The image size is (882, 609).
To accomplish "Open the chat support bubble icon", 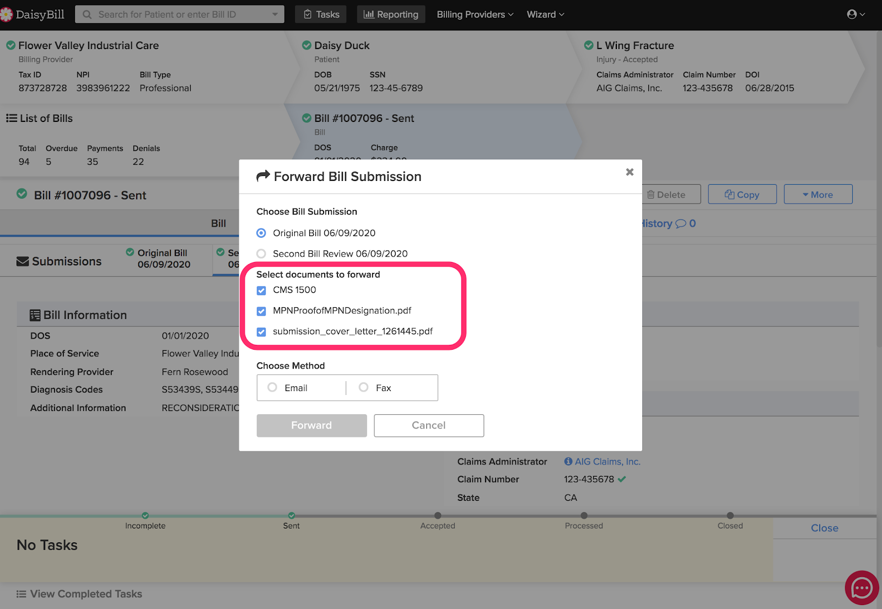I will click(862, 588).
